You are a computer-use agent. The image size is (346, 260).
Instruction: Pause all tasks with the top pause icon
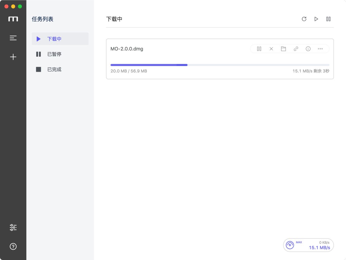pos(328,19)
